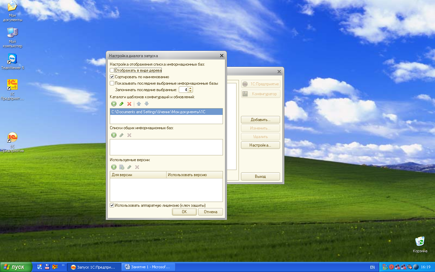Decrease 'Запоминать последние выбранные' with down arrow

[x=190, y=91]
